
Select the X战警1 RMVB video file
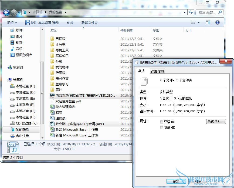click(85, 96)
